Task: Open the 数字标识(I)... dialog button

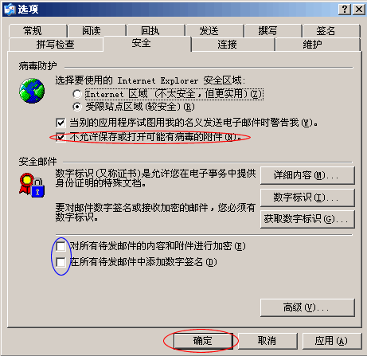Action: pos(307,198)
